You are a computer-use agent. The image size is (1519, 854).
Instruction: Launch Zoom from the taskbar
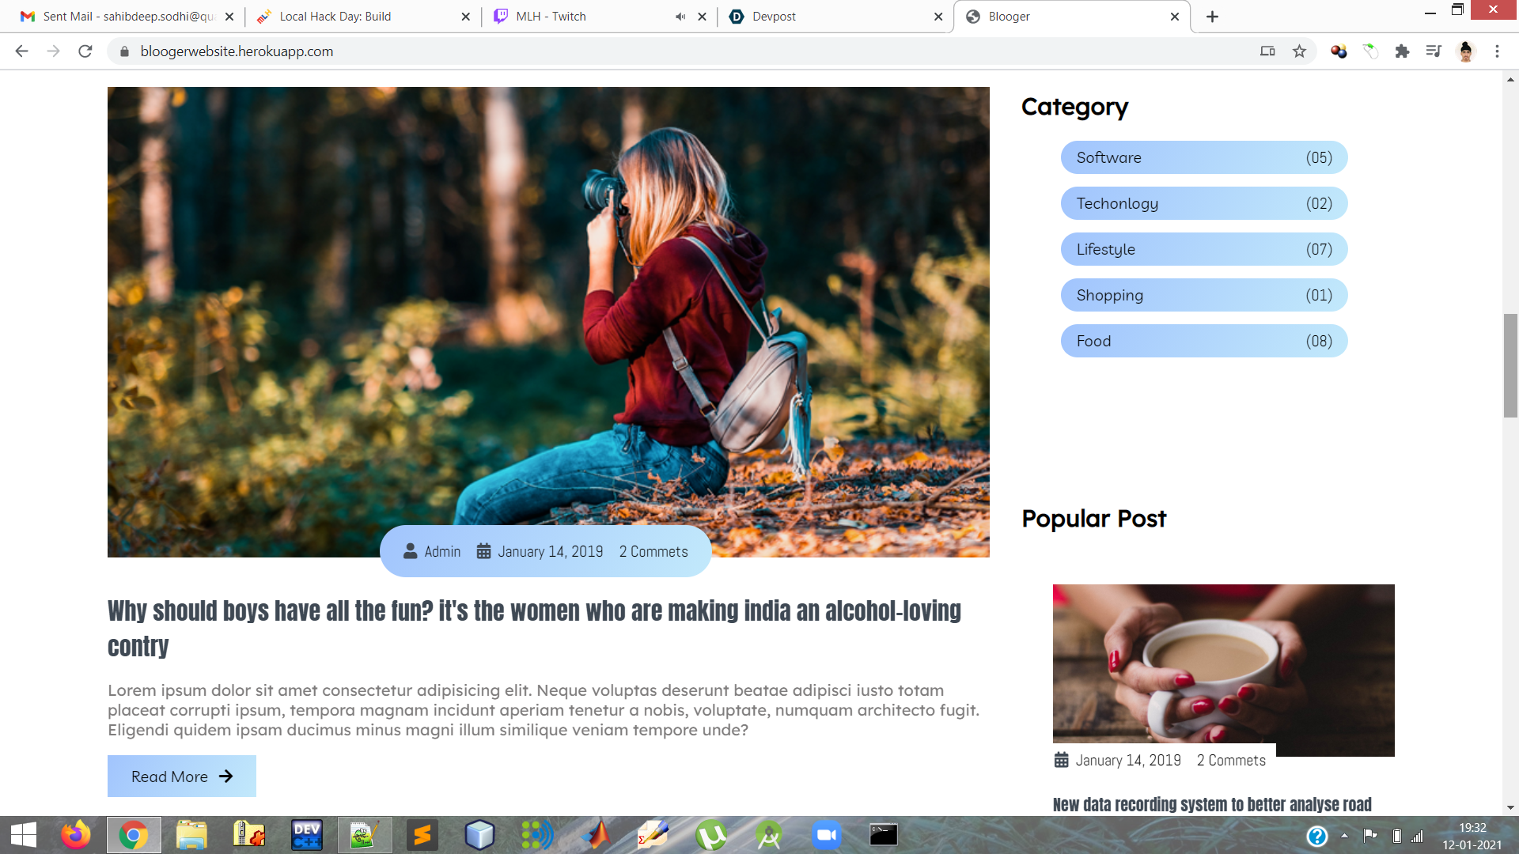click(x=826, y=835)
